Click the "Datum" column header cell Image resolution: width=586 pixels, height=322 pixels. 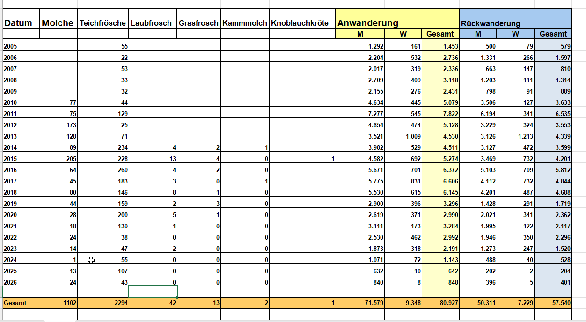click(x=19, y=23)
